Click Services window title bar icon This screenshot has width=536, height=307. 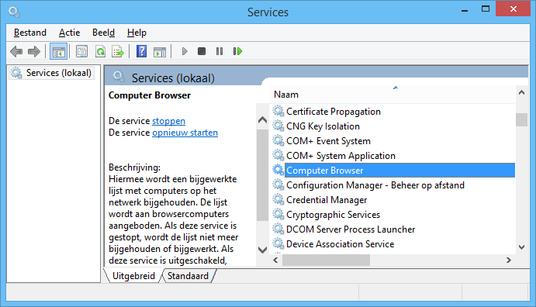point(14,12)
